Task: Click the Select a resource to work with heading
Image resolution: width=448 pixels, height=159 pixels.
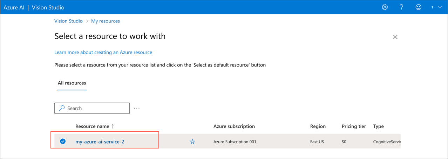Action: point(110,36)
